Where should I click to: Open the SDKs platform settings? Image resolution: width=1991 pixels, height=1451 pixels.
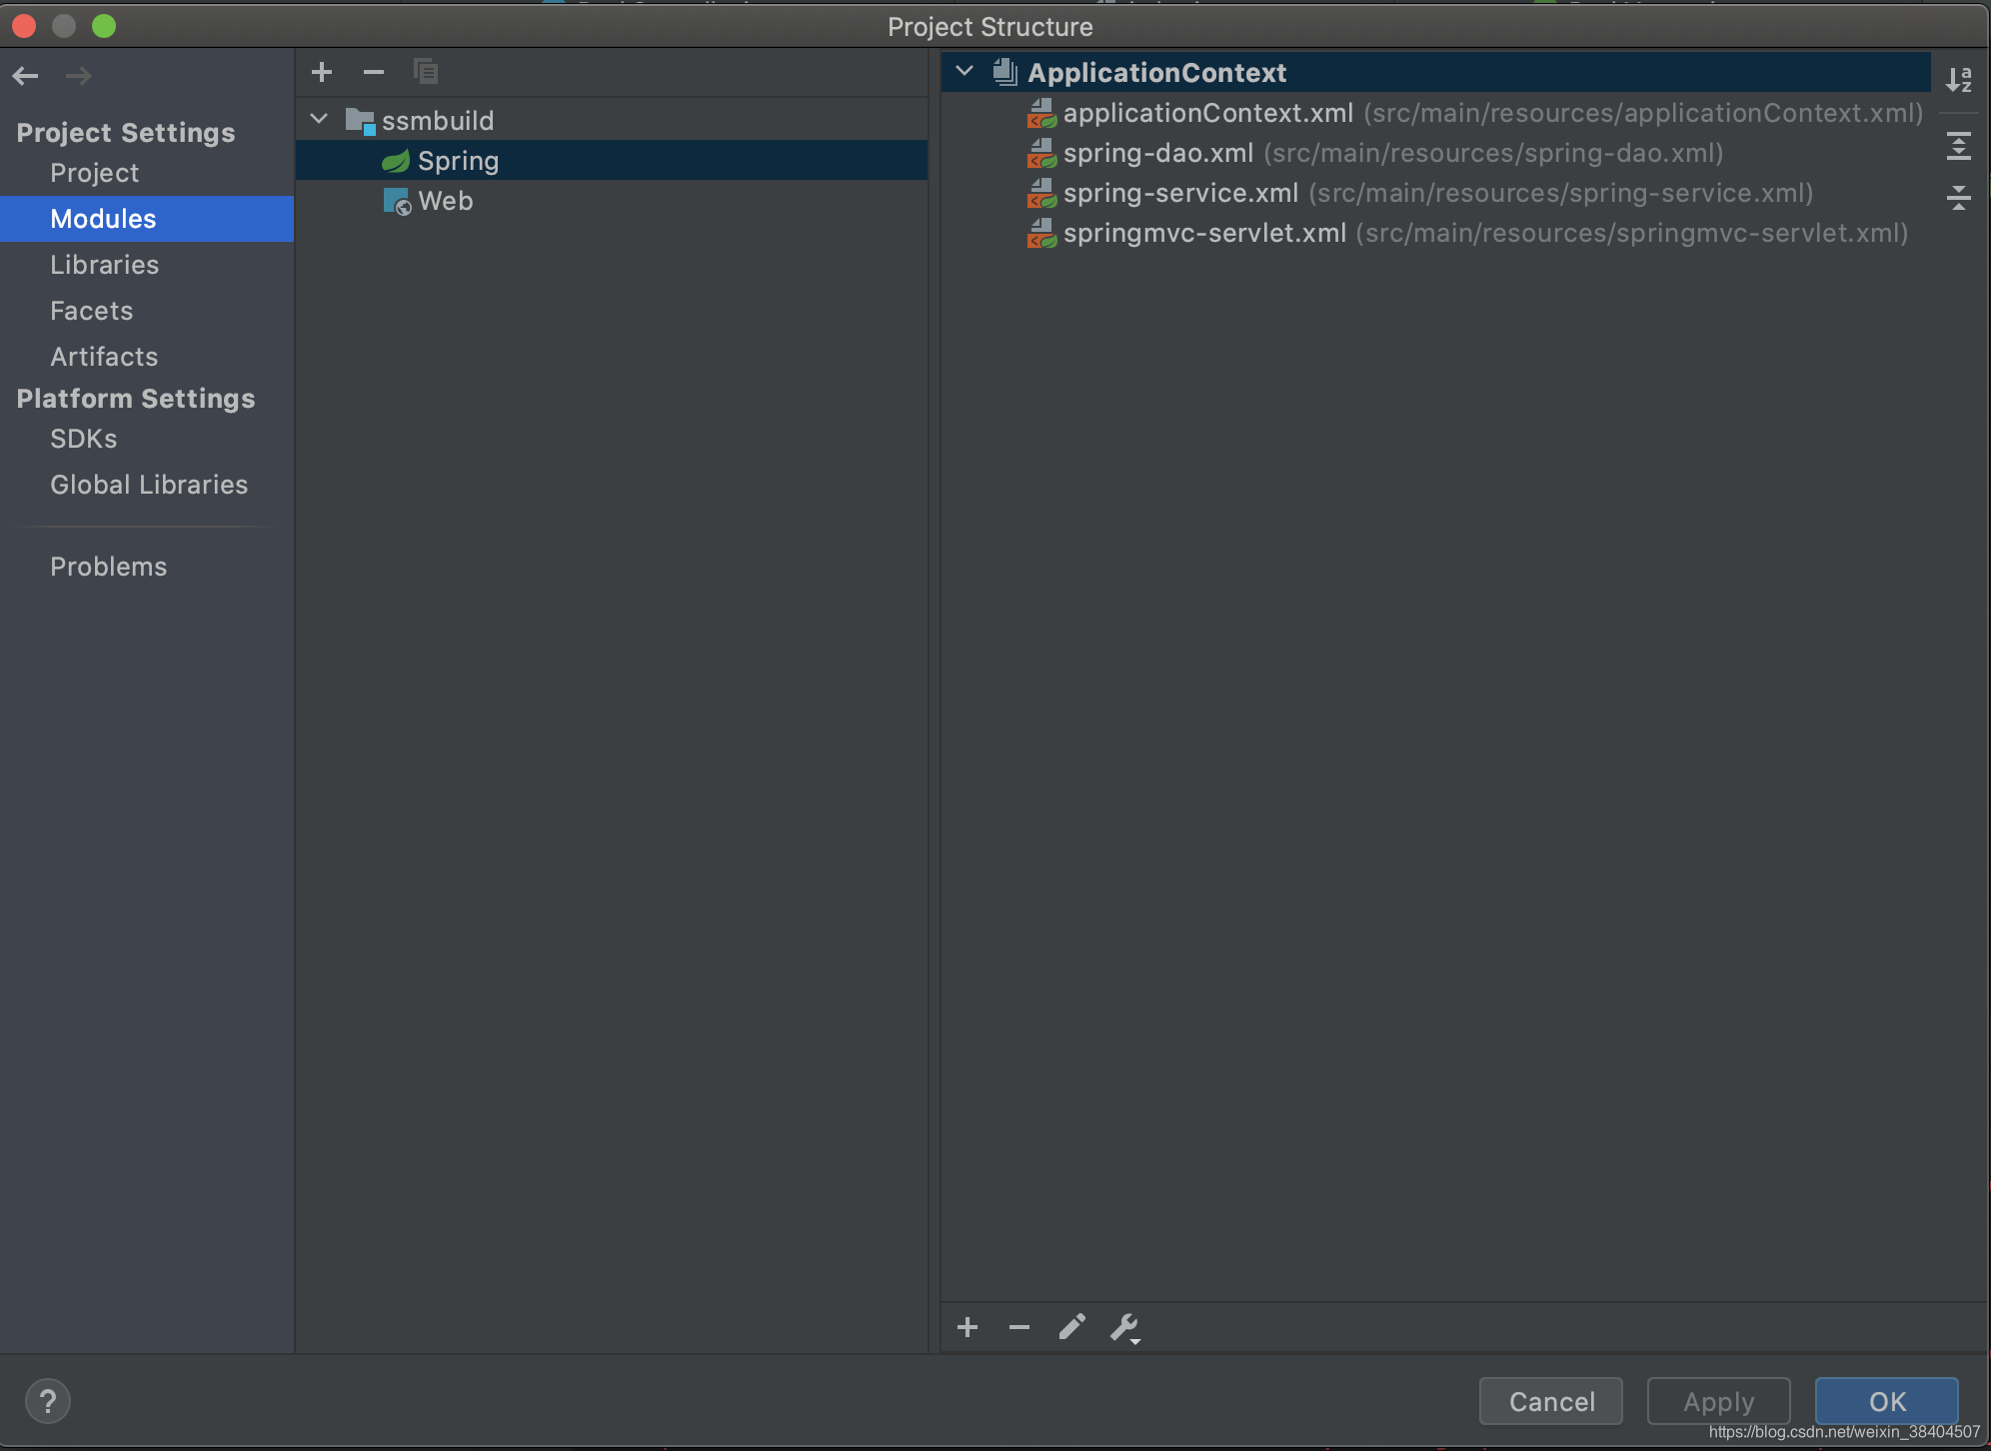click(x=84, y=439)
